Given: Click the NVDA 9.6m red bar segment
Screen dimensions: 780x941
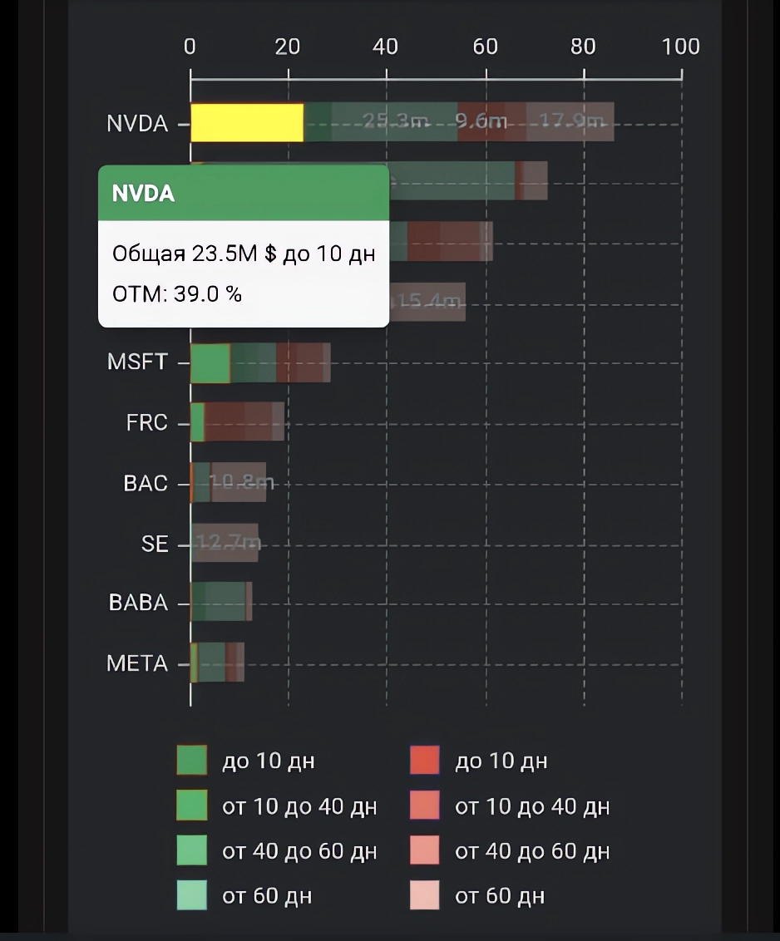Looking at the screenshot, I should point(481,122).
